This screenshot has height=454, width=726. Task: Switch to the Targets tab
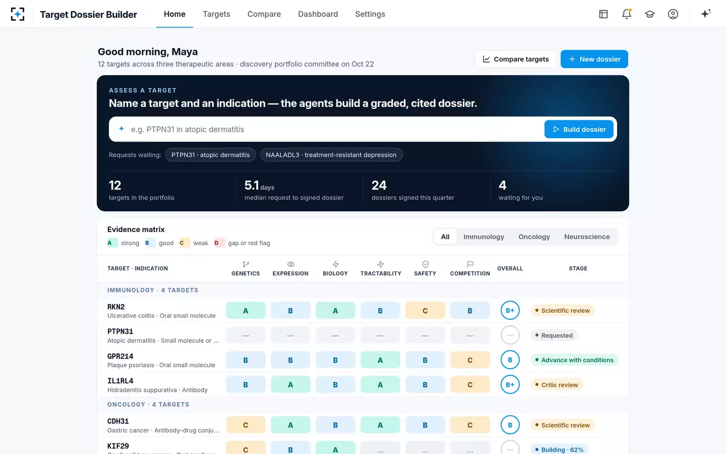pos(216,14)
